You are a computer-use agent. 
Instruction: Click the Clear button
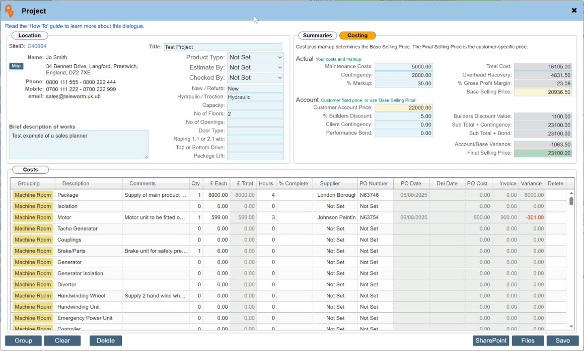coord(62,340)
